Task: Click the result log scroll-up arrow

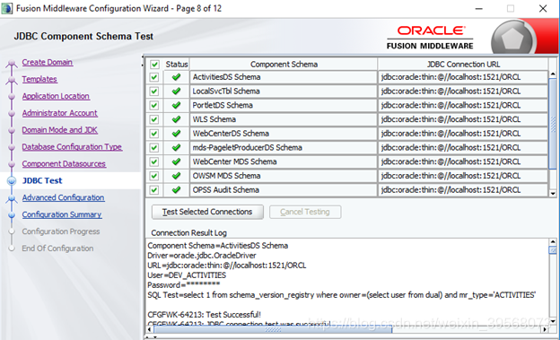Action: (553, 242)
